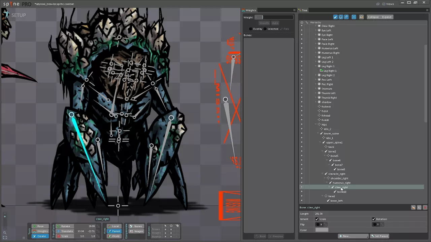Collapse the clavacle_right node
This screenshot has height=242, width=431.
[322, 174]
